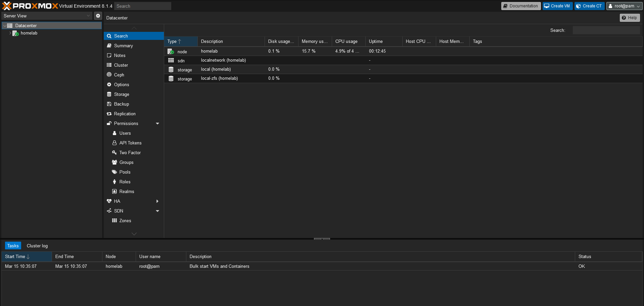The image size is (644, 306).
Task: Click the Create VM button
Action: tap(557, 6)
